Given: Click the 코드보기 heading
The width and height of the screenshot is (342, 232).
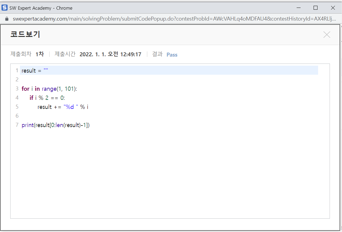Looking at the screenshot, I should (x=25, y=34).
